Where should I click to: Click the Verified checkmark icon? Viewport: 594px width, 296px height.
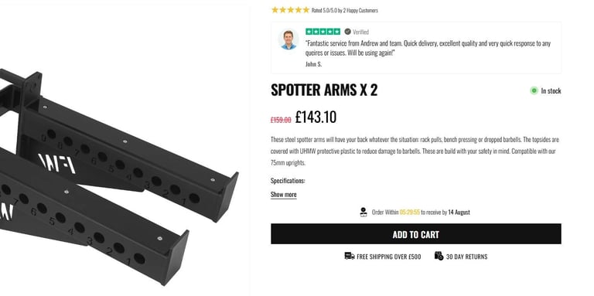click(x=347, y=32)
